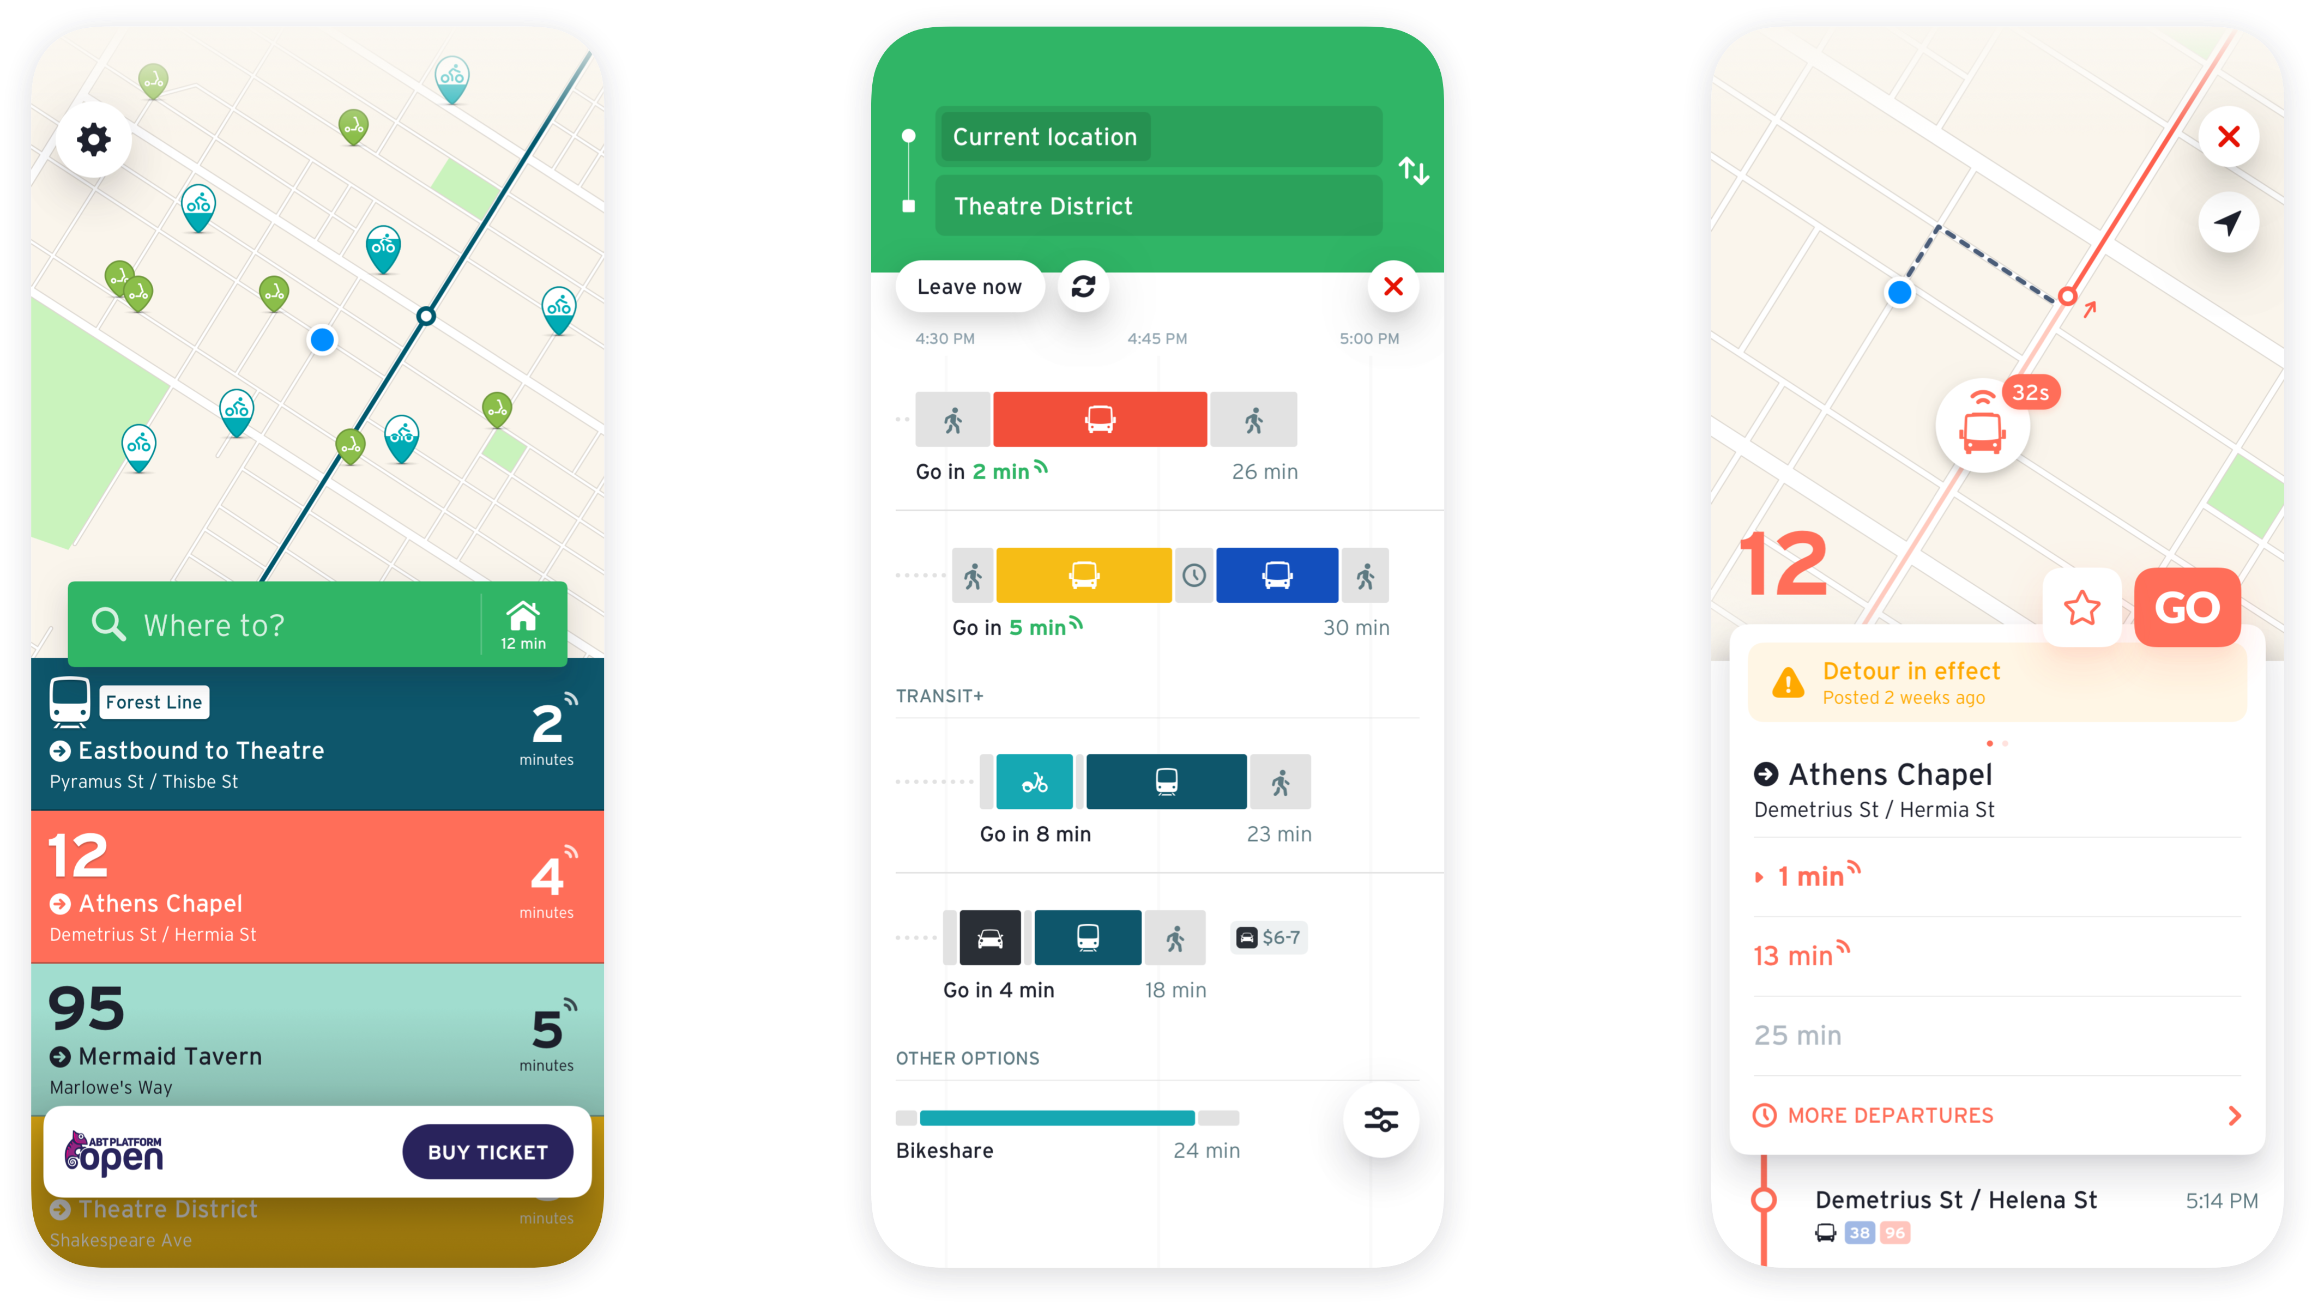
Task: Tap the BUY TICKET button
Action: click(x=486, y=1150)
